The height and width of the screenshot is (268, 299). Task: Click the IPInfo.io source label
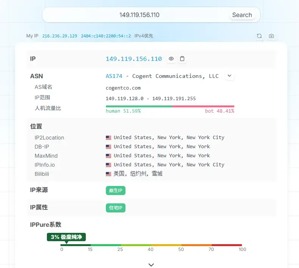point(45,165)
